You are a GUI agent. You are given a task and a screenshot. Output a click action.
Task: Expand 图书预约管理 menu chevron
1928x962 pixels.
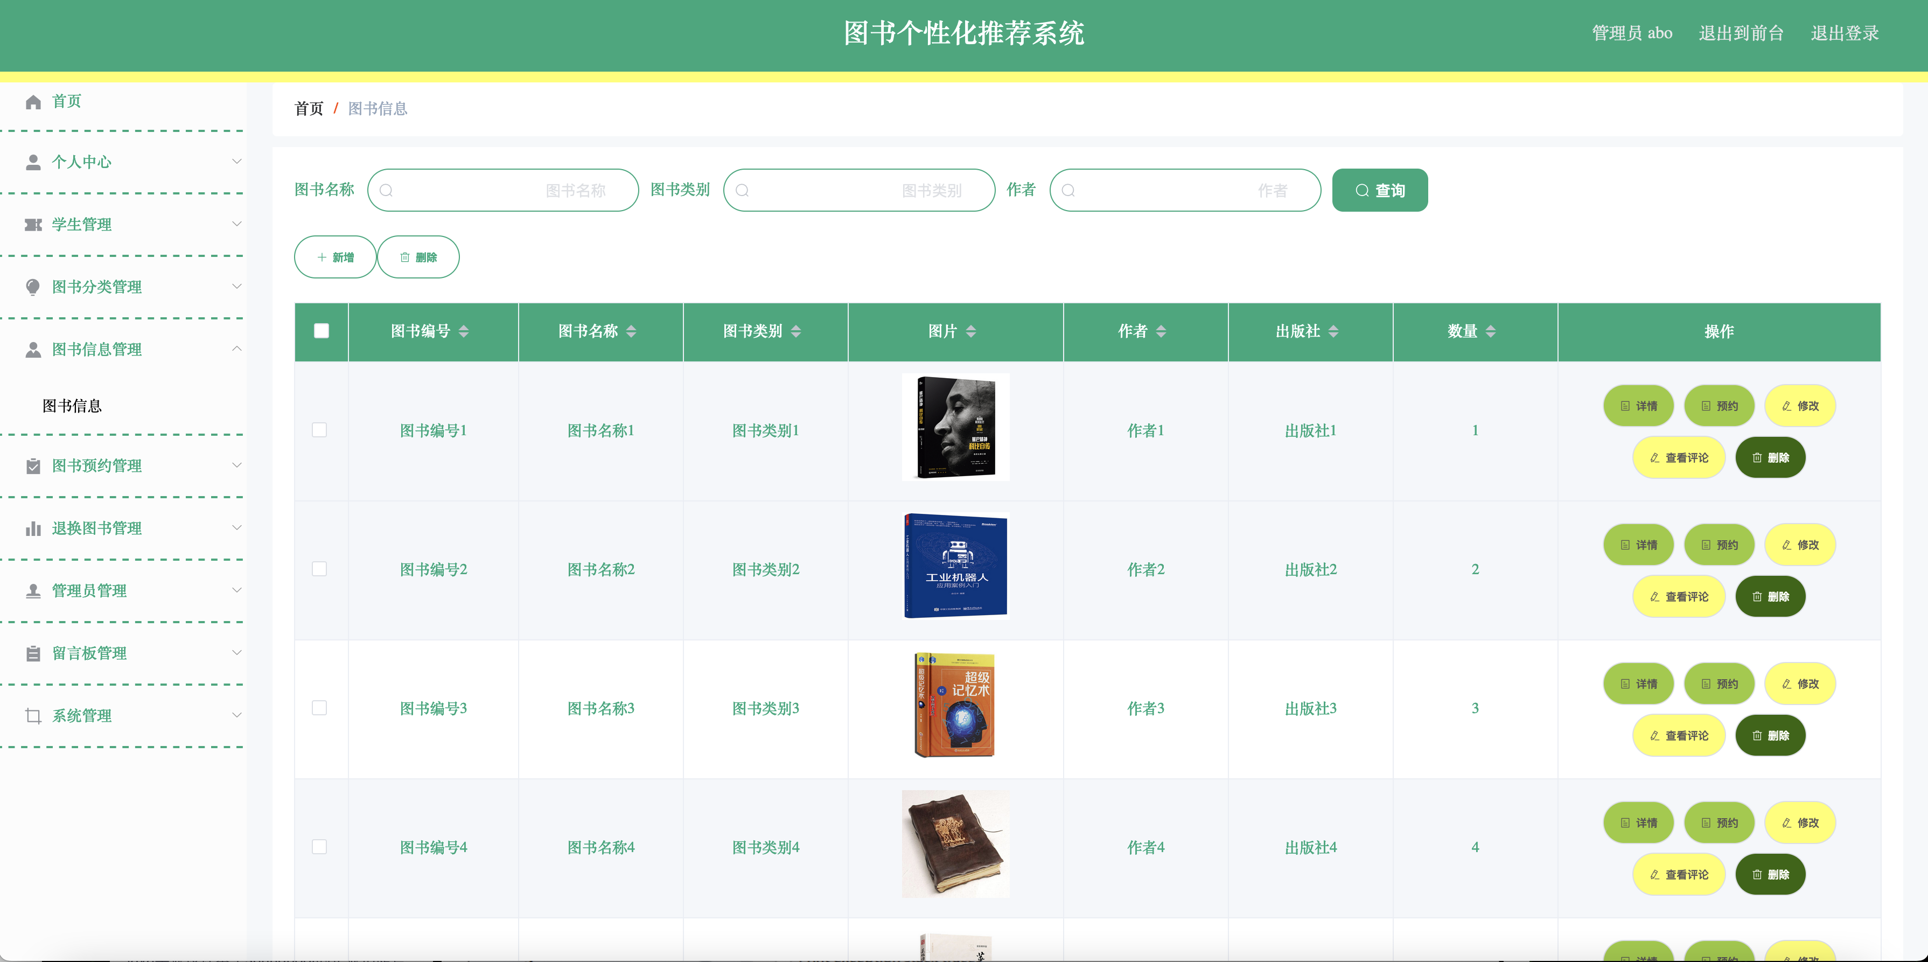236,466
